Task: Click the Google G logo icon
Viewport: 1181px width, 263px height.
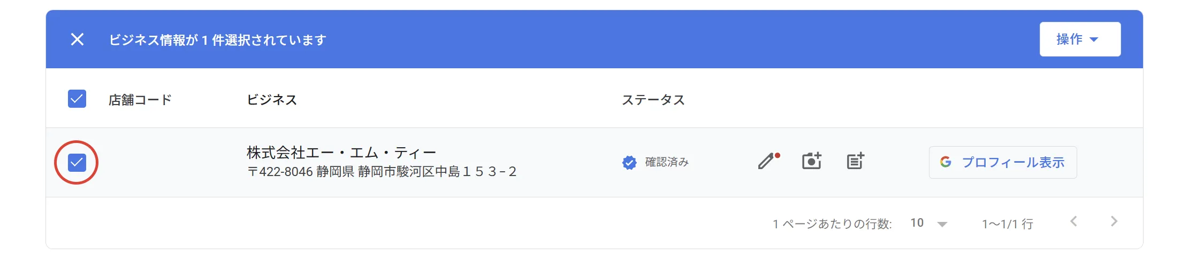Action: click(946, 162)
